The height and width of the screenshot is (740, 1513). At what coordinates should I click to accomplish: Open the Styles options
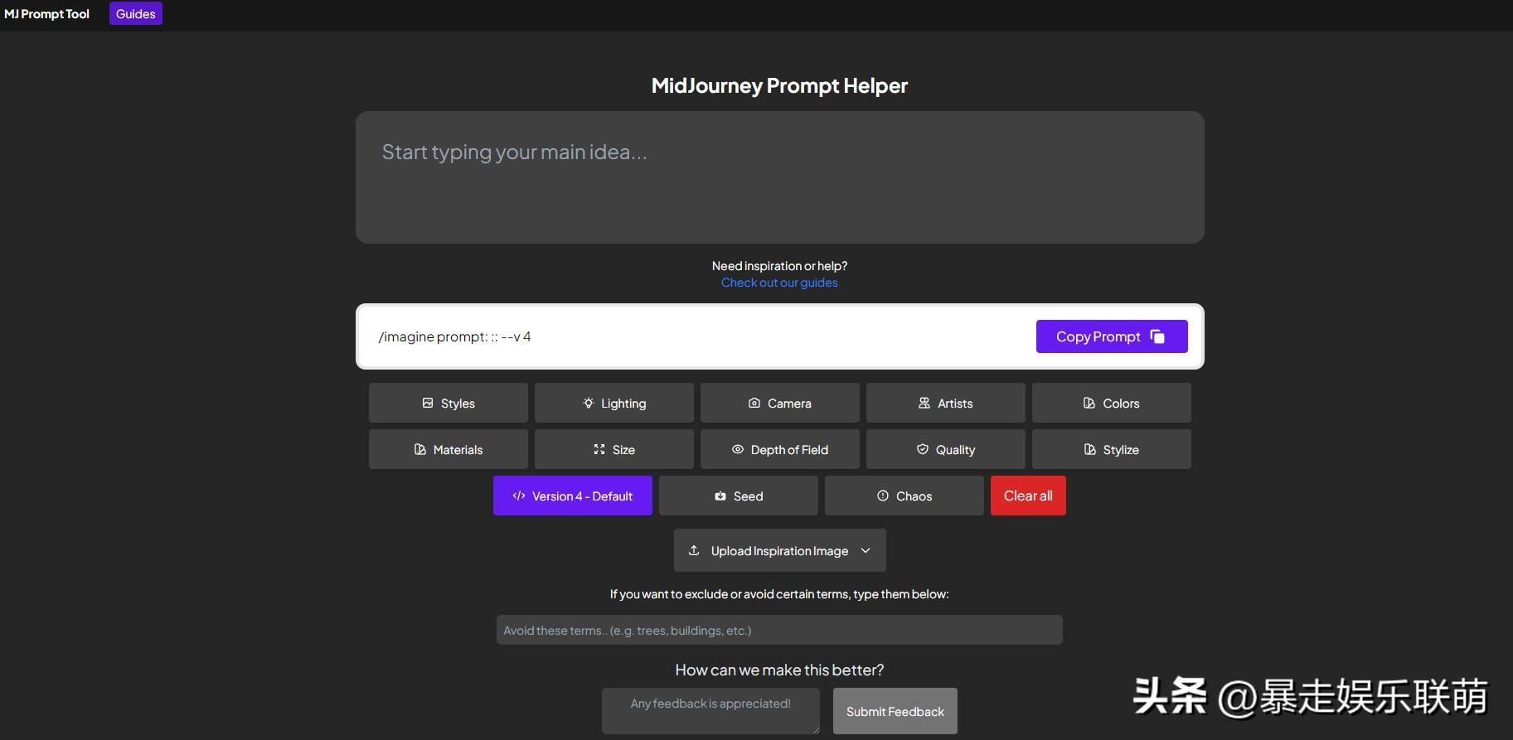pos(449,403)
